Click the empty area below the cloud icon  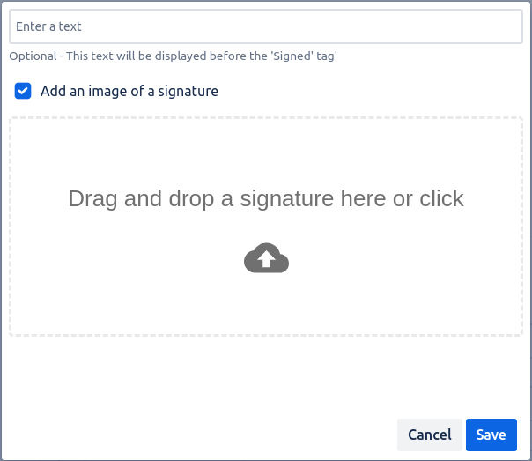[x=266, y=304]
